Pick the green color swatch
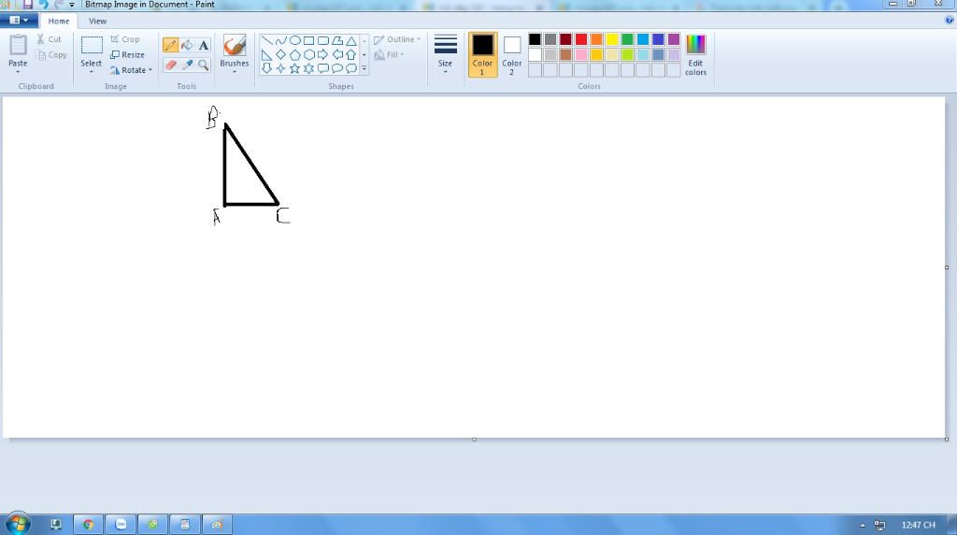The image size is (957, 535). pos(627,39)
